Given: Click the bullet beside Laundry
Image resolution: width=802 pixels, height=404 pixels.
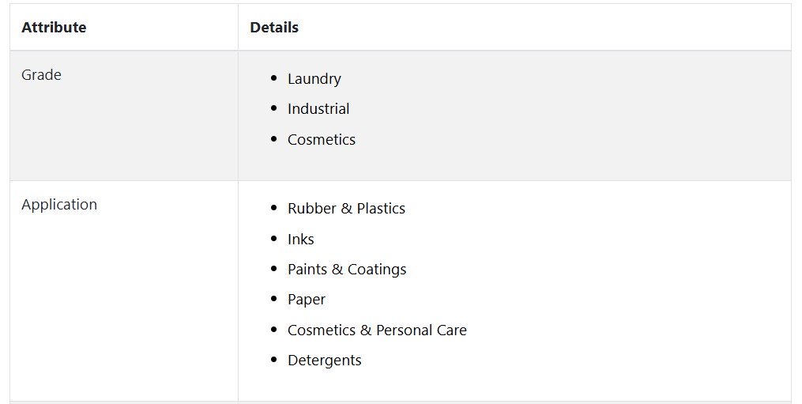Looking at the screenshot, I should click(x=274, y=78).
